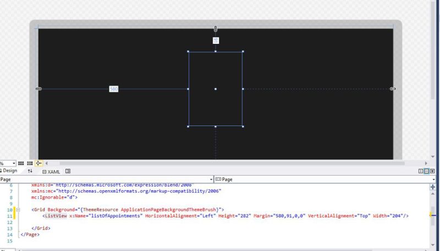
Task: Click the designer horizontal scrollbar left arrow
Action: pyautogui.click(x=47, y=163)
